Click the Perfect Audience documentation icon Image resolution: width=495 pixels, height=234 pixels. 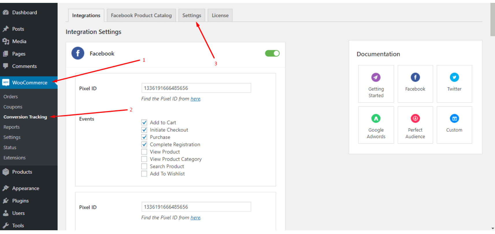(x=415, y=118)
